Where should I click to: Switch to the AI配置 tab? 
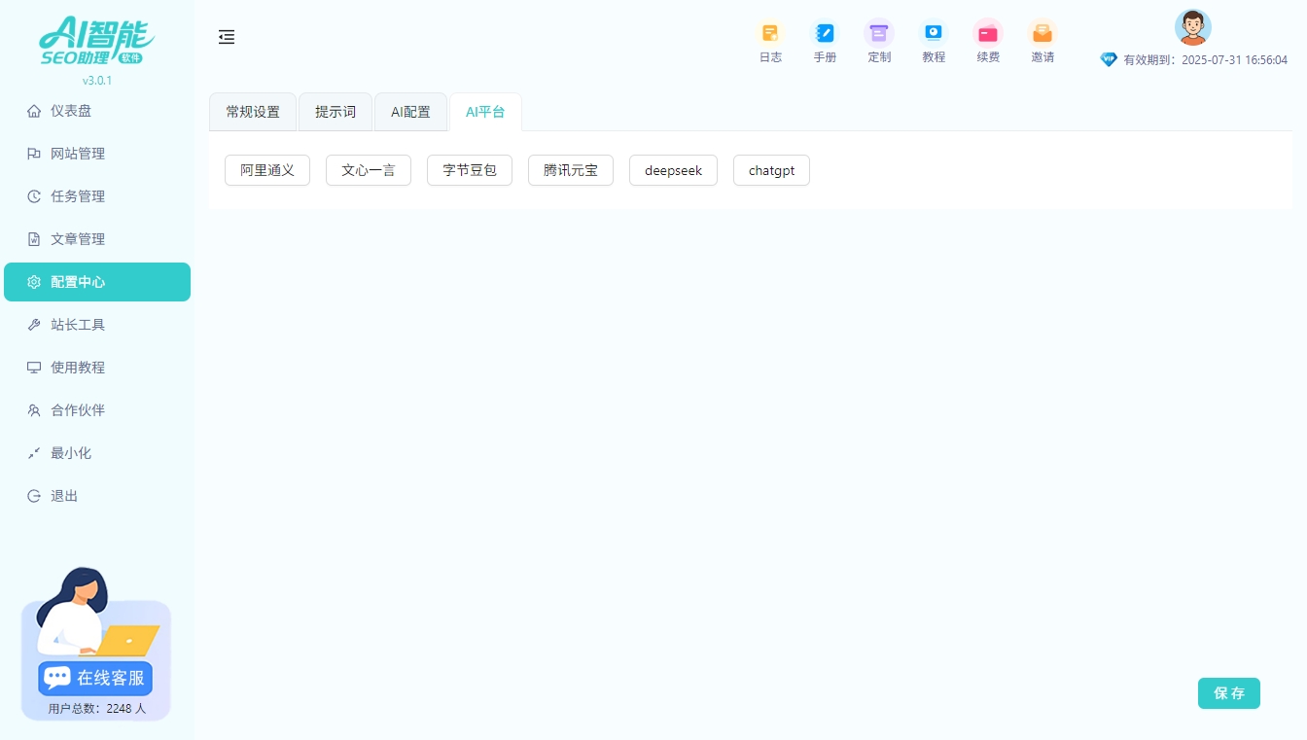(x=410, y=112)
